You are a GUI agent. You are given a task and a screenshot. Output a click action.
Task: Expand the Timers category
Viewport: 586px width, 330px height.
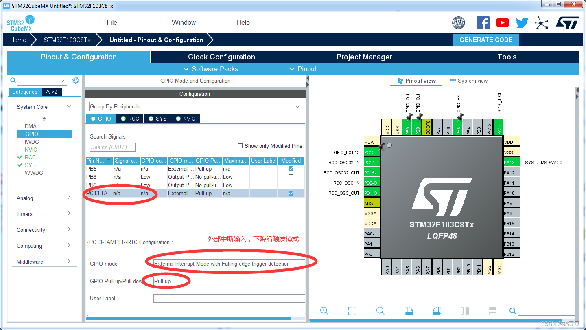click(69, 213)
